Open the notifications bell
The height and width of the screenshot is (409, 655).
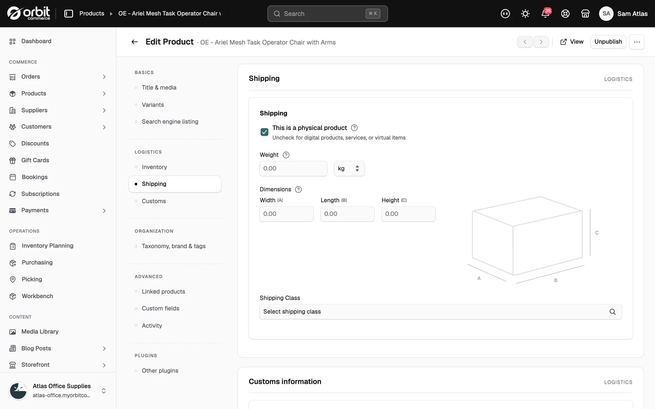coord(545,13)
